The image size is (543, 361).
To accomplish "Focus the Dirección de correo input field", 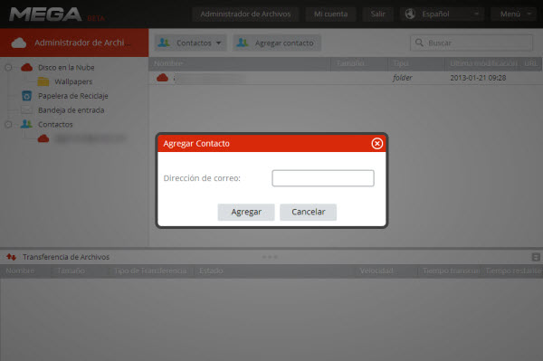I will (323, 178).
